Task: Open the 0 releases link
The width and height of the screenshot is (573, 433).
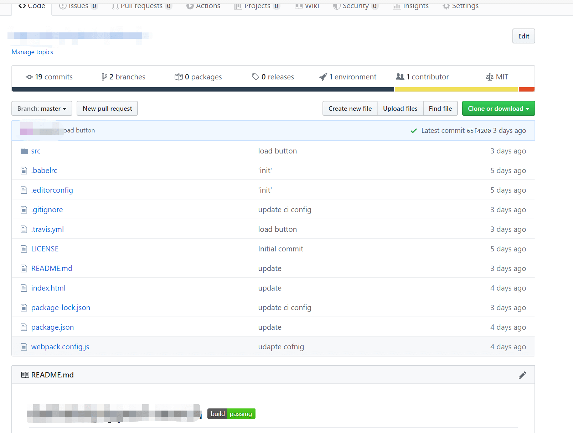Action: click(x=273, y=77)
